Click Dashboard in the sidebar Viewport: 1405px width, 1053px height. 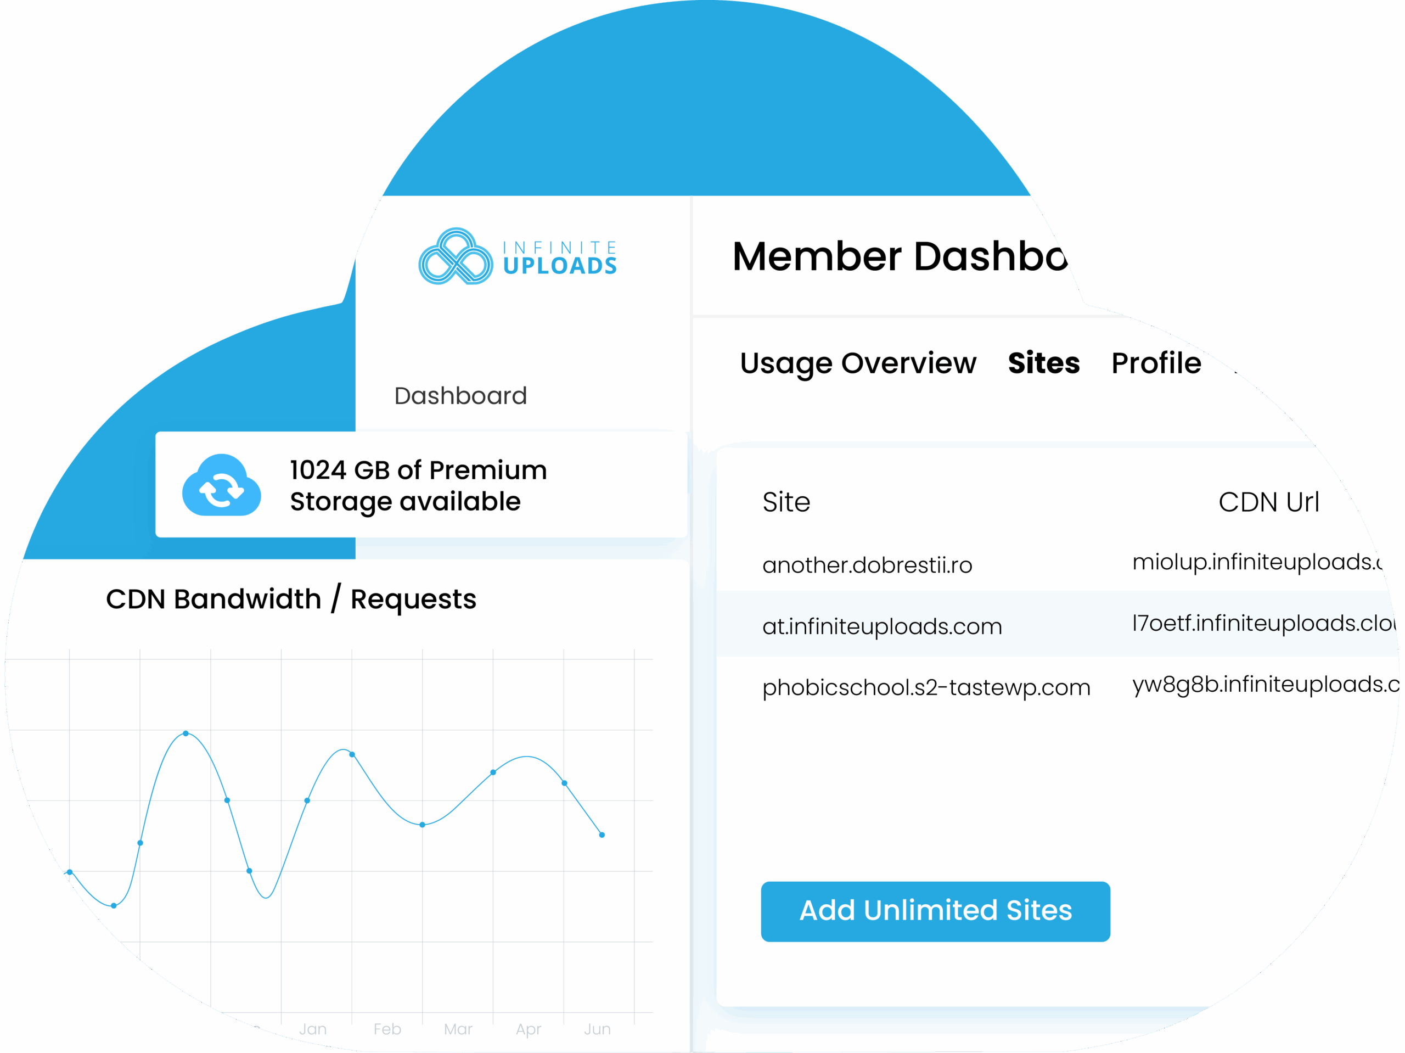click(460, 396)
